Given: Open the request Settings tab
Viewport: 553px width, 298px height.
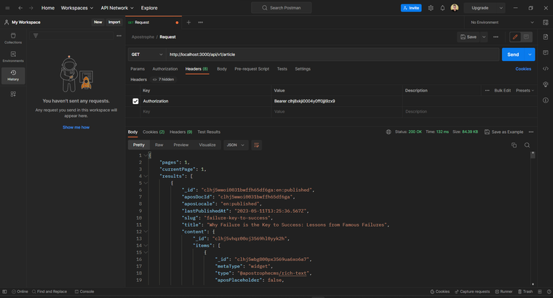Looking at the screenshot, I should [x=303, y=69].
